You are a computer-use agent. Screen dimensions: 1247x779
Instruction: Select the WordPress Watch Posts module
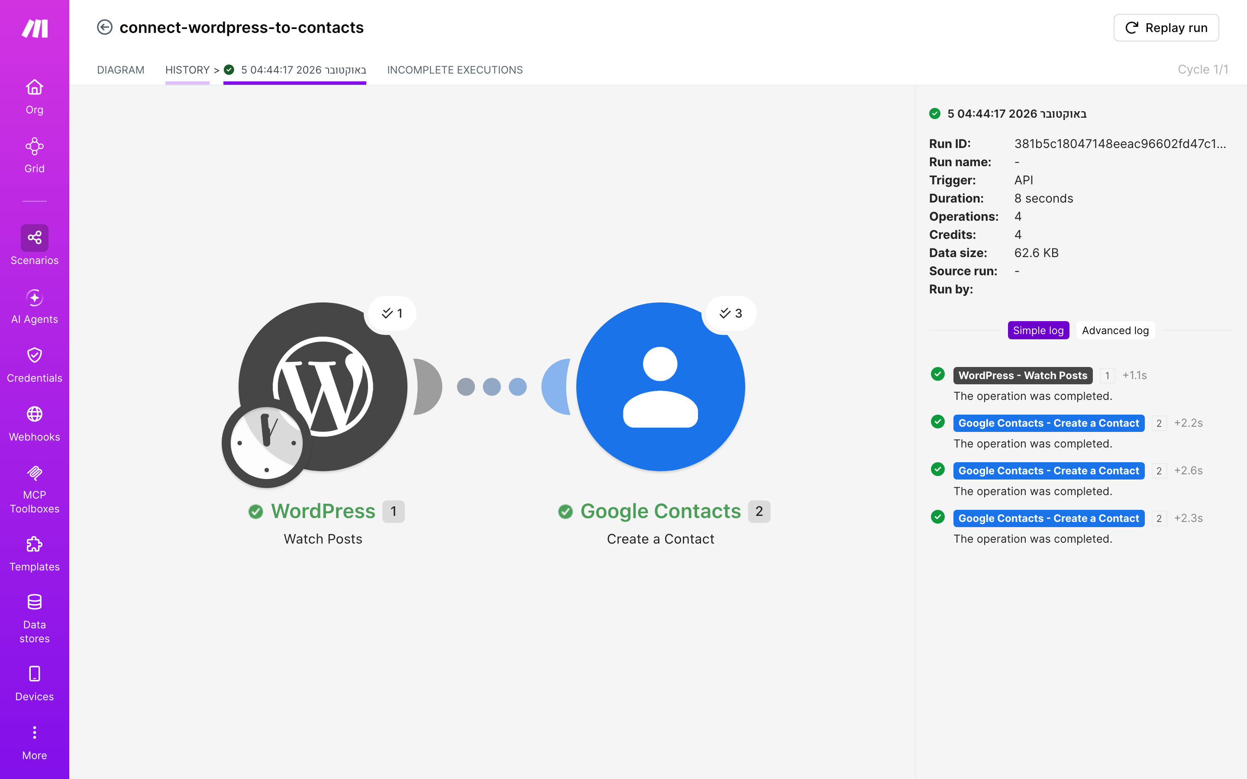323,386
